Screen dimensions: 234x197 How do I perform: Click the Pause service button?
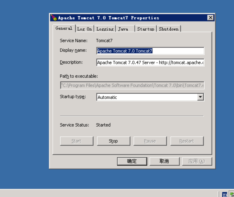pyautogui.click(x=150, y=141)
